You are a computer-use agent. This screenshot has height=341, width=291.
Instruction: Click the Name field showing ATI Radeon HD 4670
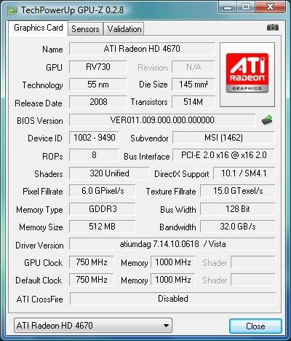(x=142, y=49)
